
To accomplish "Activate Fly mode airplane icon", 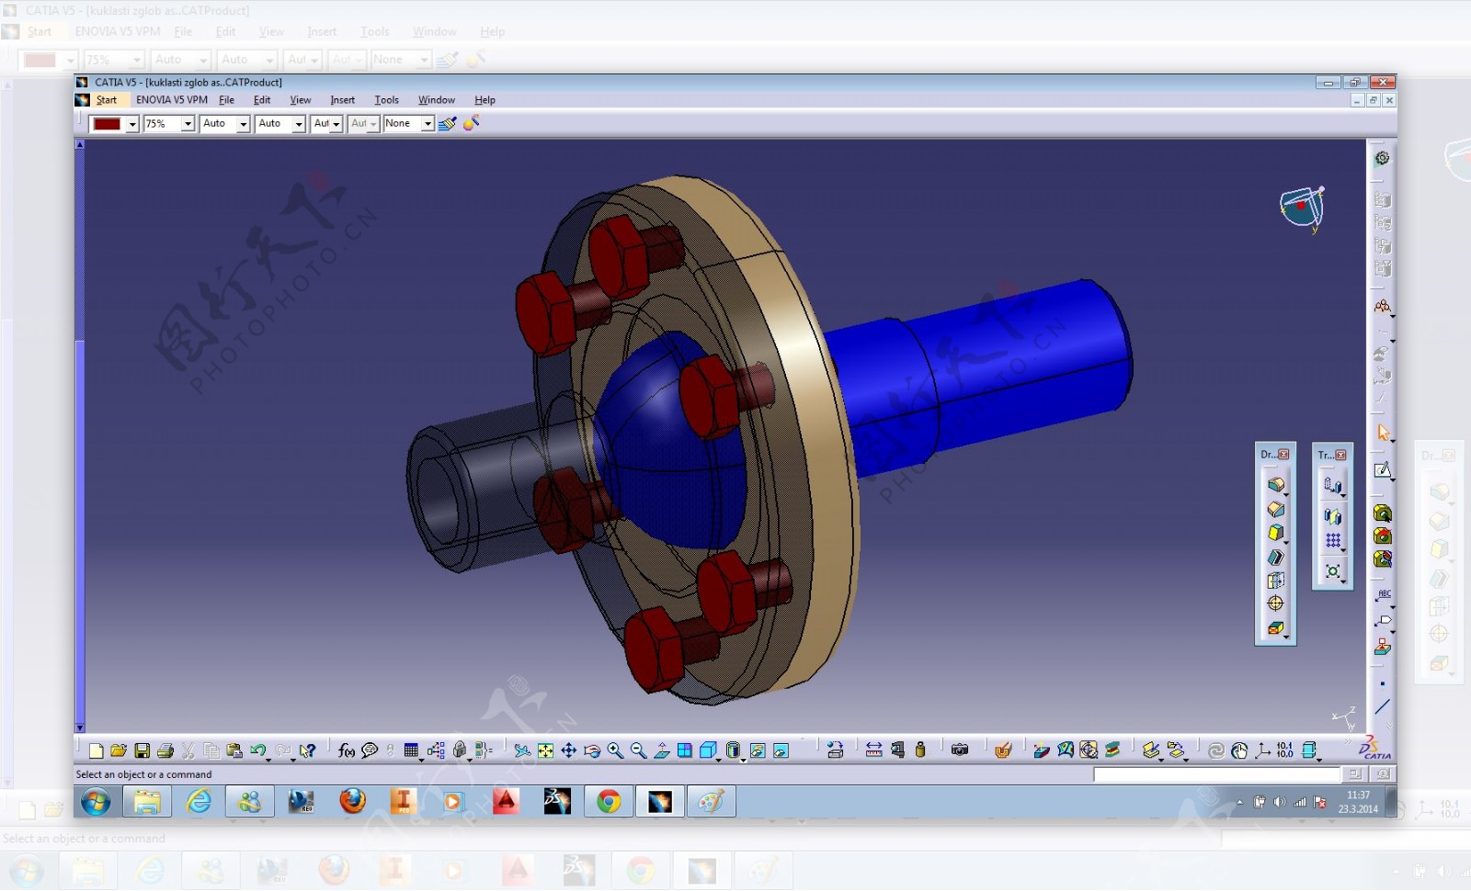I will click(x=522, y=750).
